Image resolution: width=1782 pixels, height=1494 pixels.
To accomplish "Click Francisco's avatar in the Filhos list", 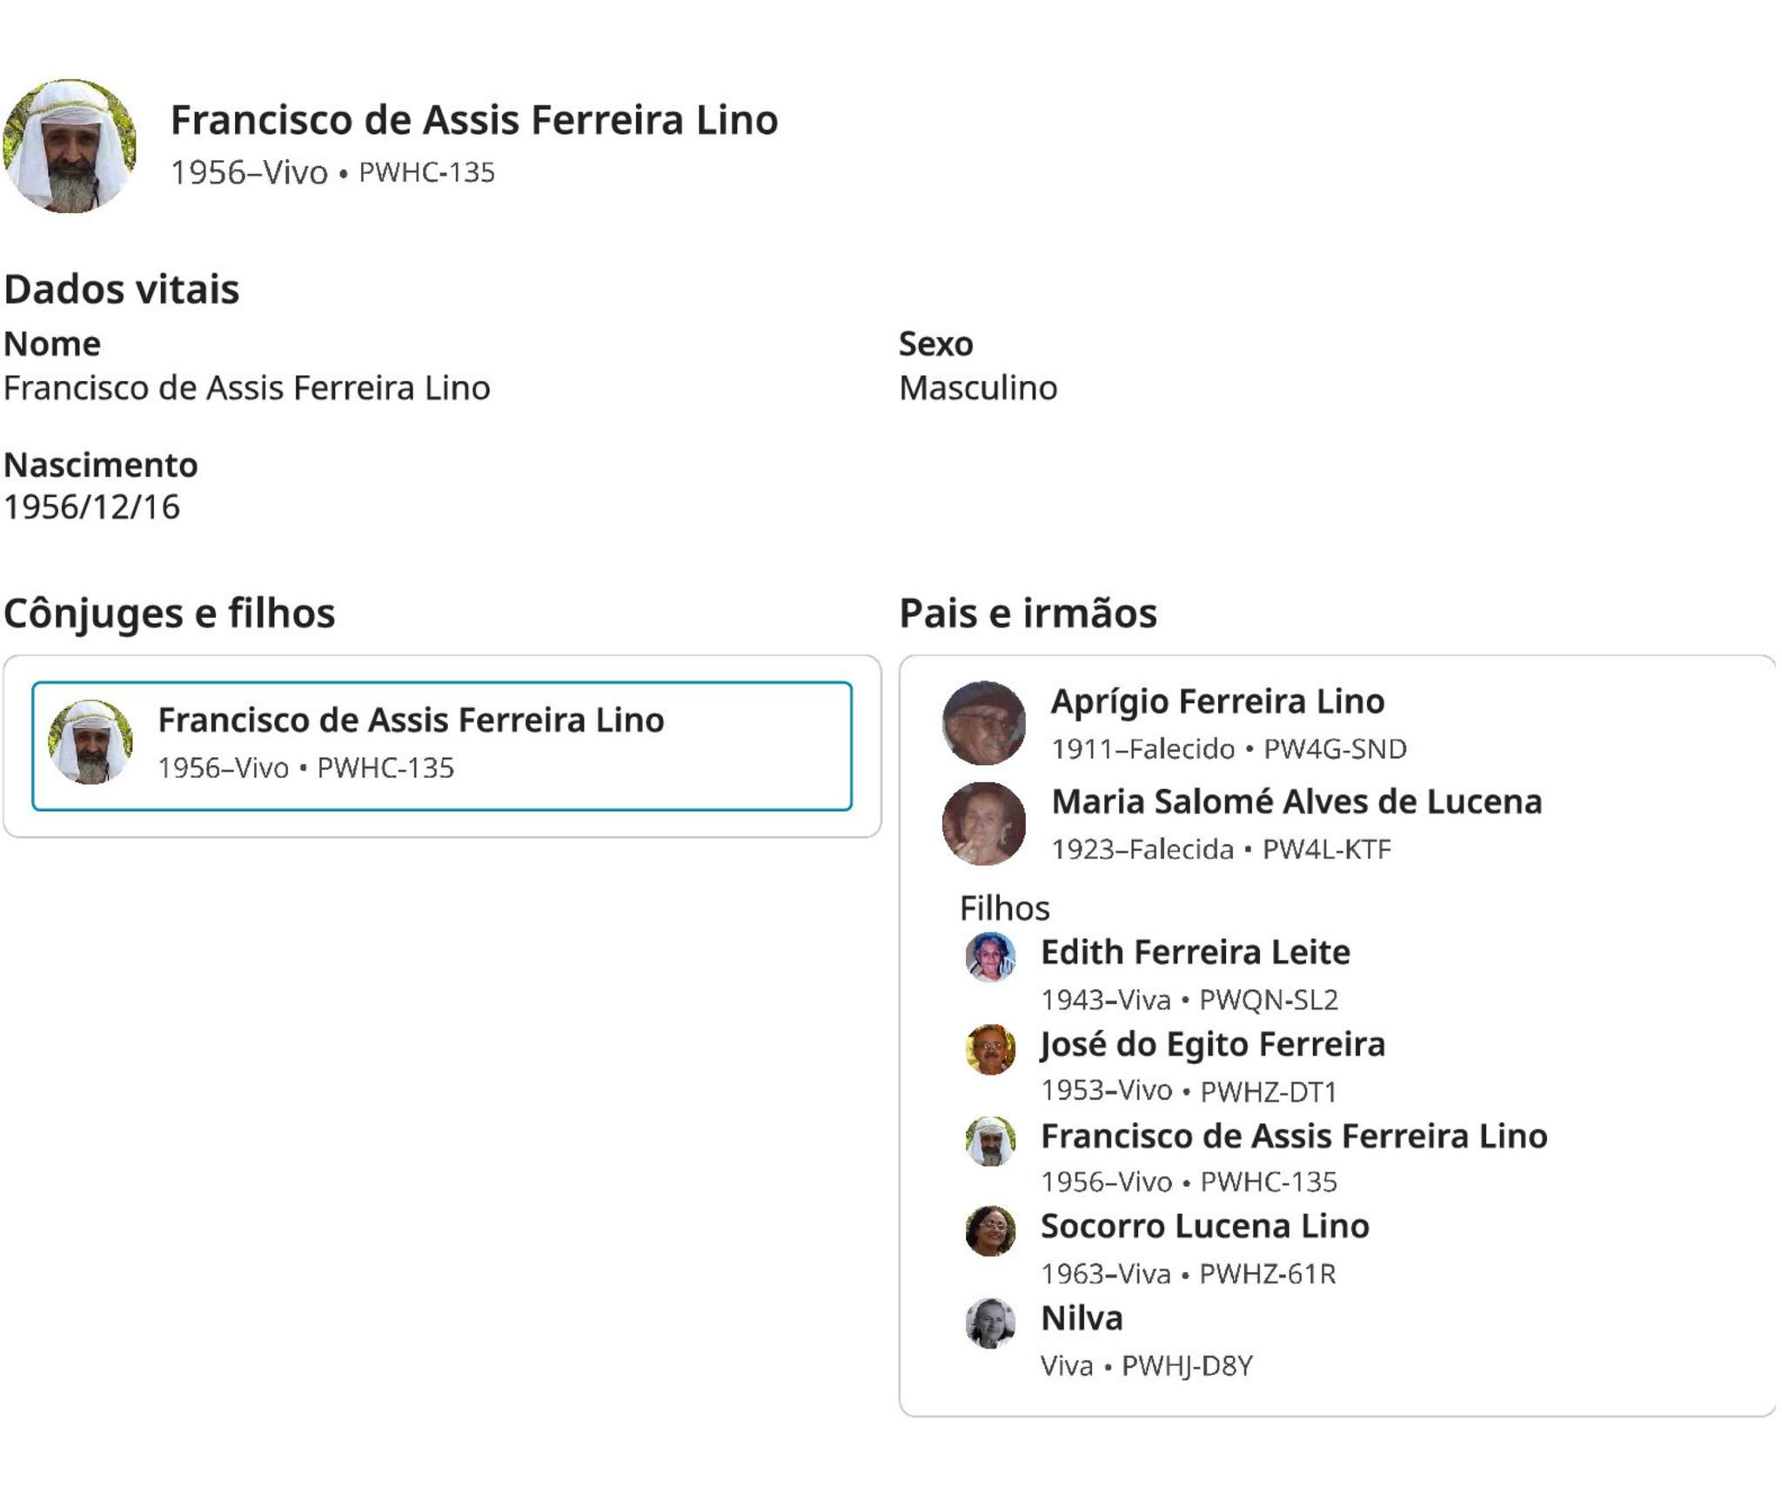I will tap(990, 1141).
